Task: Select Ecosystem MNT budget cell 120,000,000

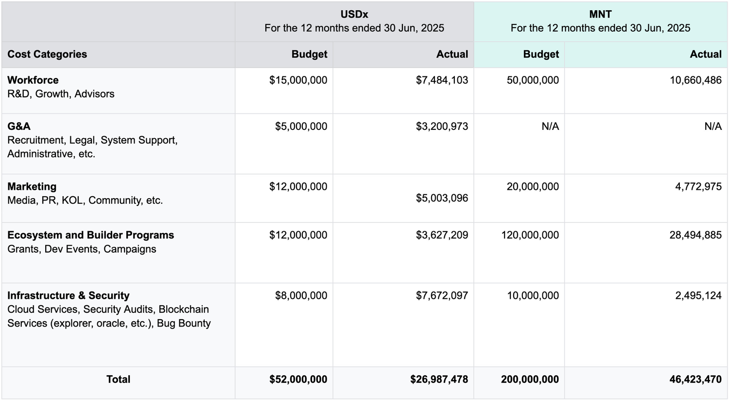Action: click(x=530, y=235)
